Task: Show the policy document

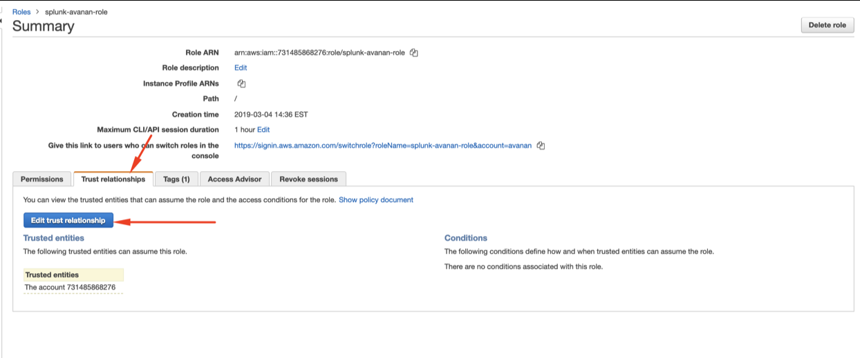Action: coord(376,200)
